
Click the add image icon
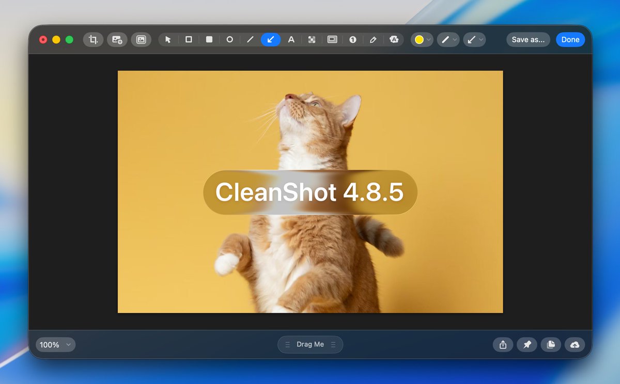click(x=117, y=40)
